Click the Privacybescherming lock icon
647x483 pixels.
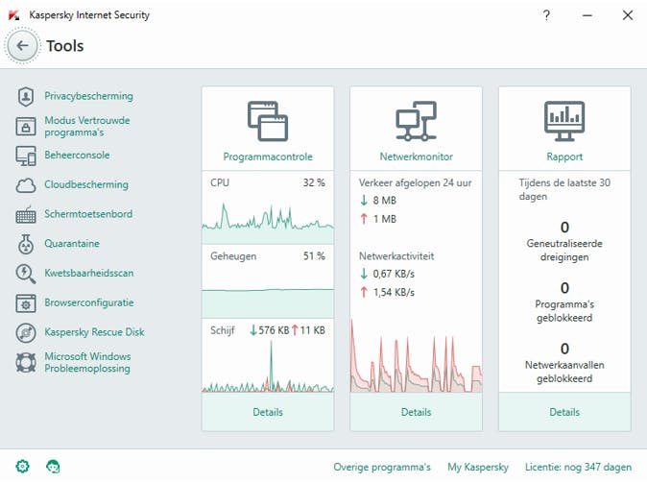click(26, 96)
